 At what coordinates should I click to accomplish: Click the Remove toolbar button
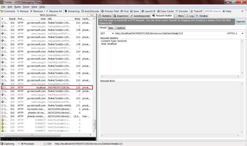click(36, 11)
